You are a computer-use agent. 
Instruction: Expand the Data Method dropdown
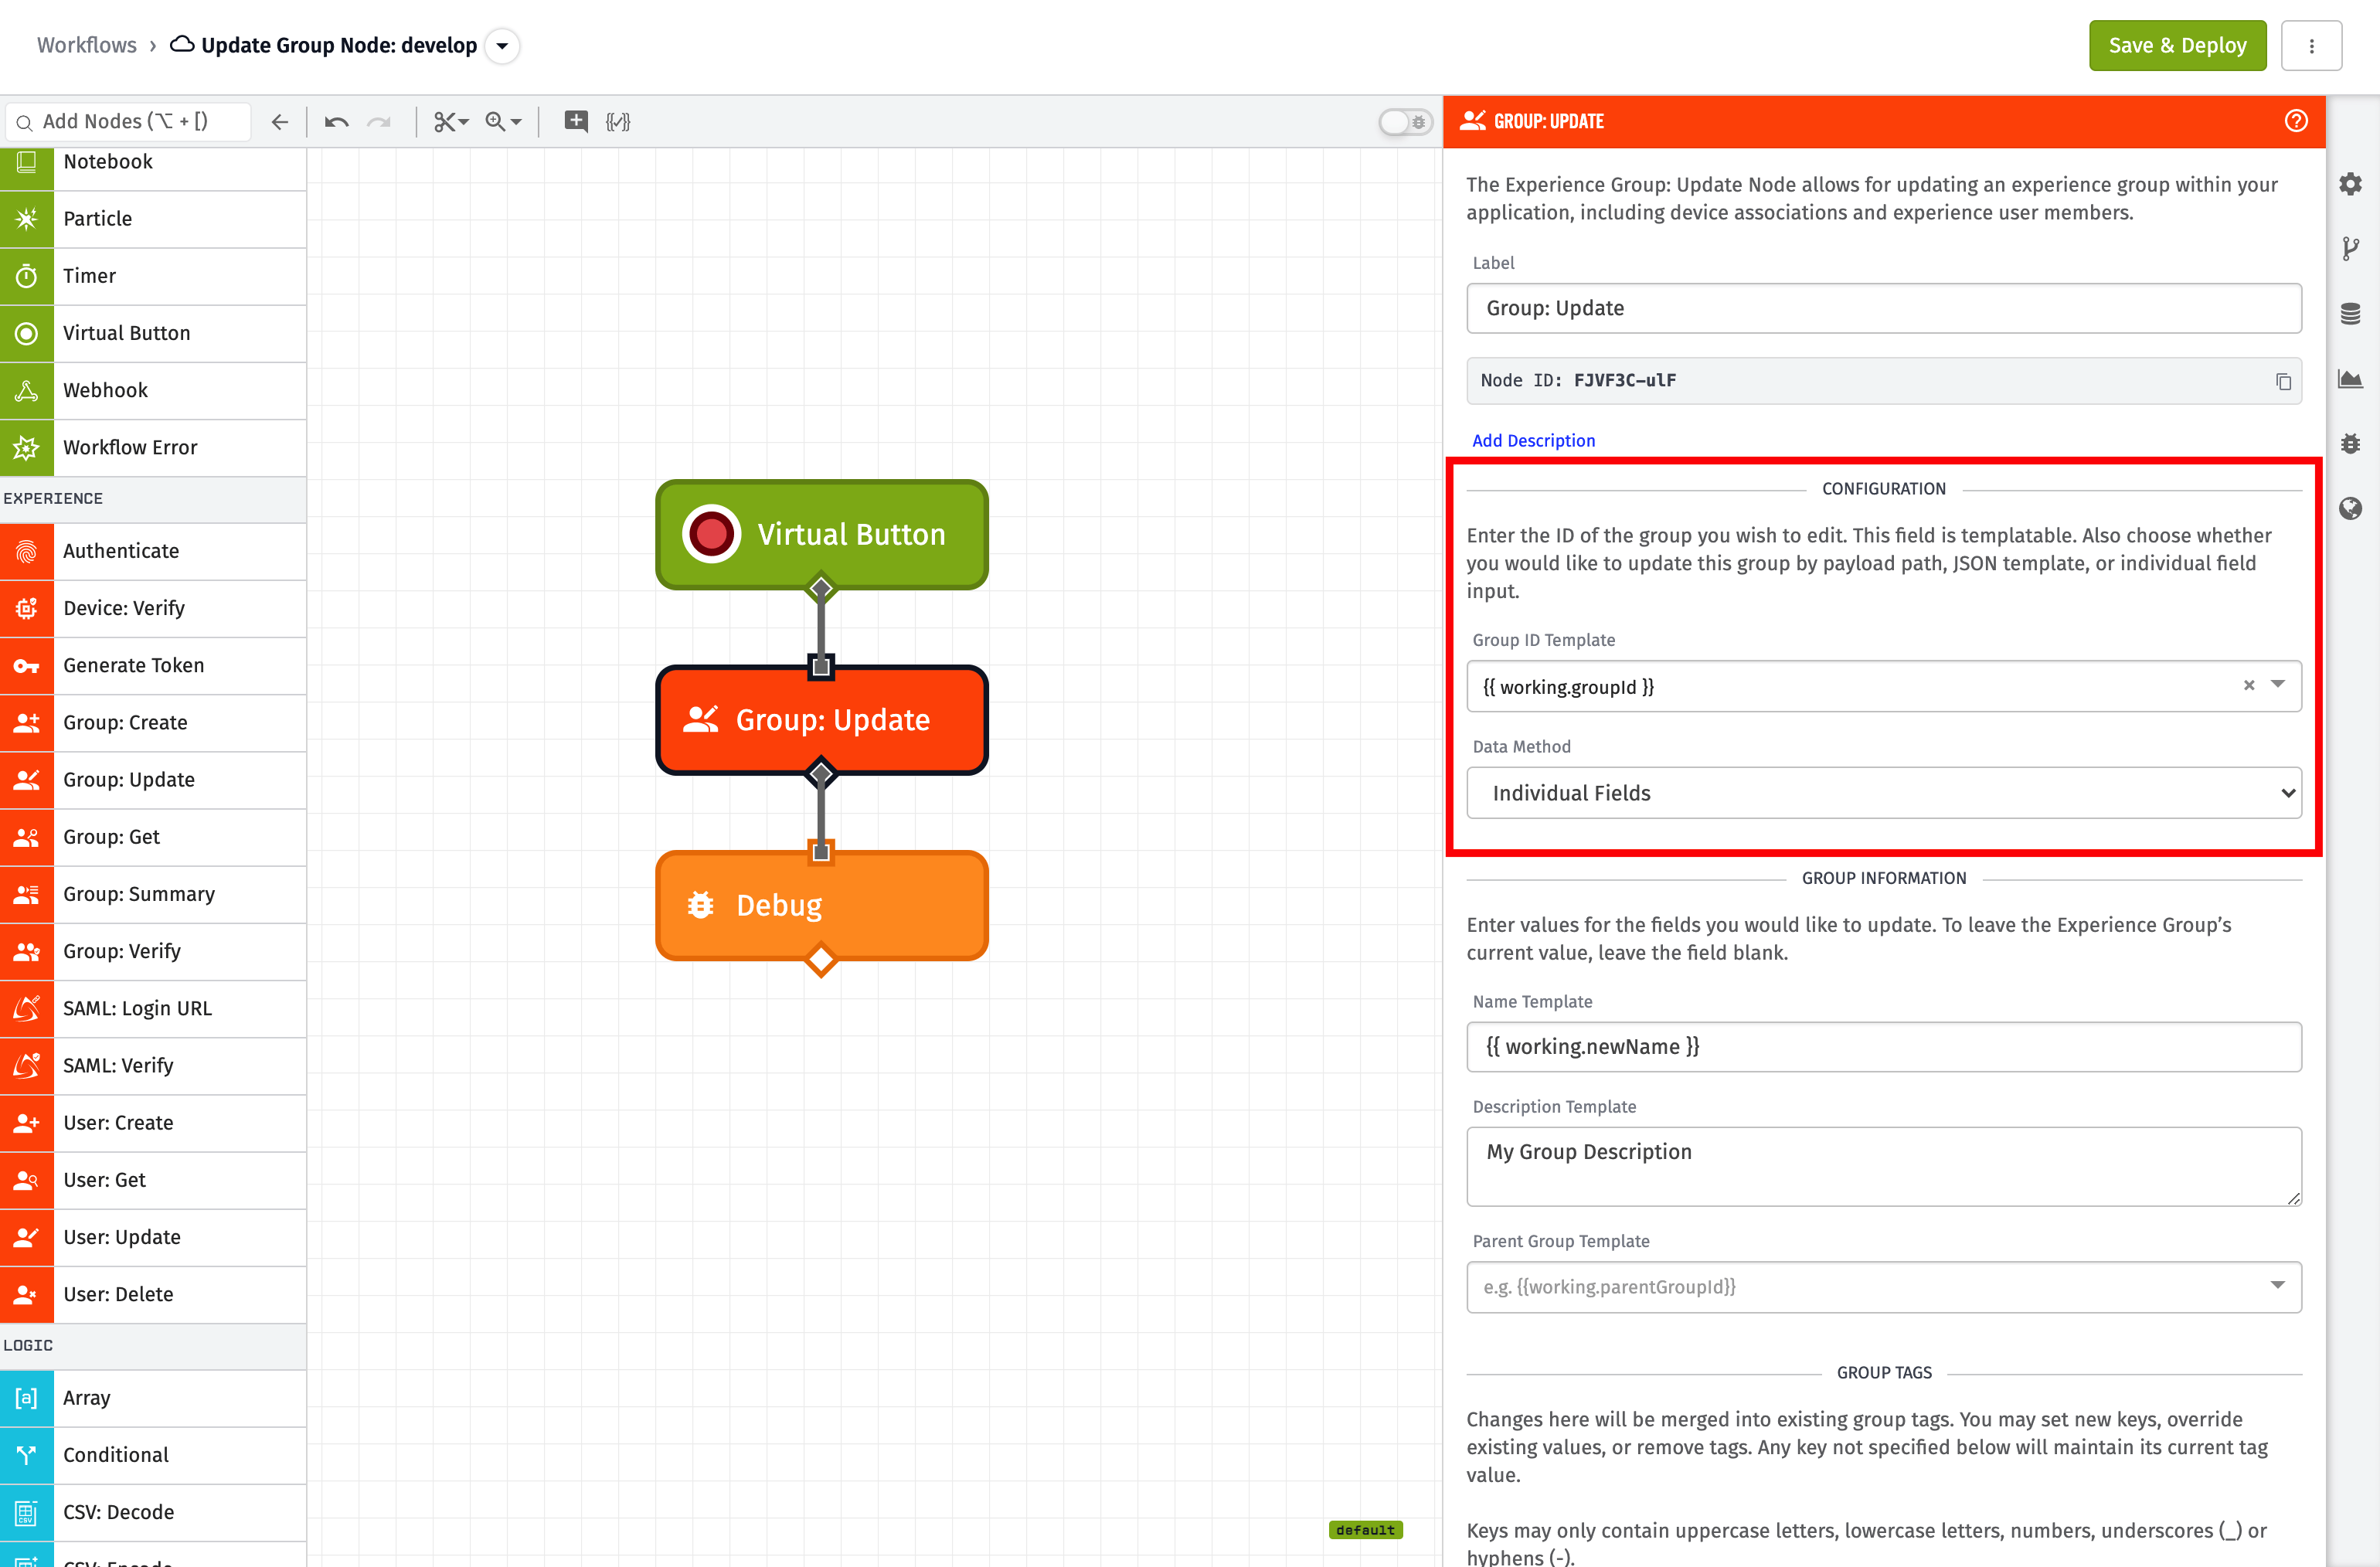pyautogui.click(x=1883, y=793)
